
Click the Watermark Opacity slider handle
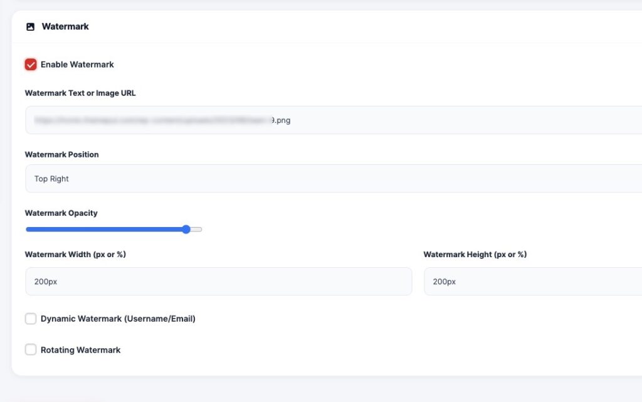[x=186, y=230]
